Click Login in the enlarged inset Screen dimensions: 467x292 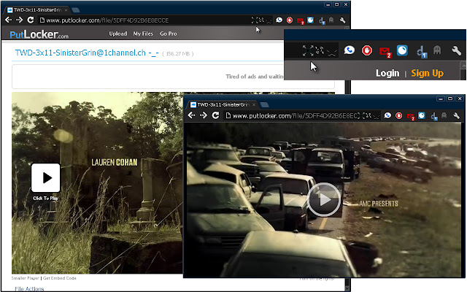[387, 73]
